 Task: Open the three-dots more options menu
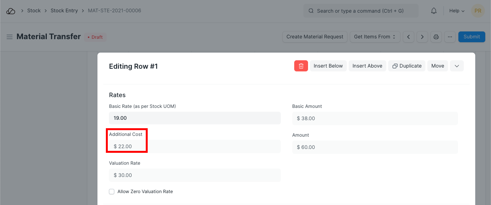tap(450, 37)
